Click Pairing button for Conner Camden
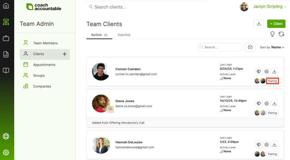290x160 pixels. click(272, 81)
